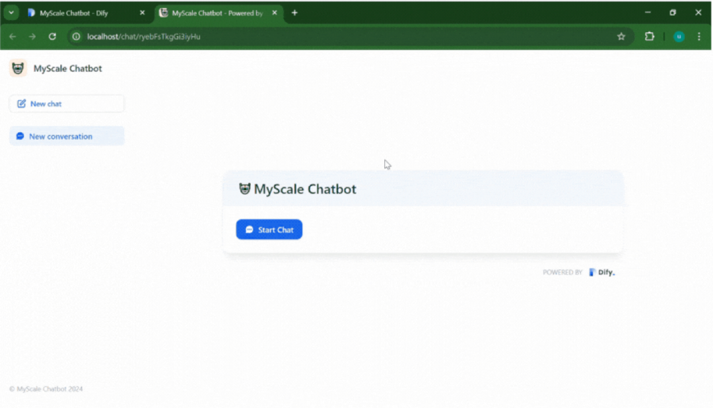This screenshot has height=408, width=713.
Task: Open the Dify powered-by link
Action: click(x=601, y=272)
